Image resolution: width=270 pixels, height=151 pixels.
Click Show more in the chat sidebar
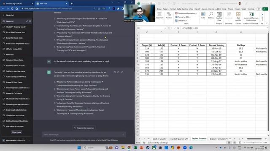point(17,132)
